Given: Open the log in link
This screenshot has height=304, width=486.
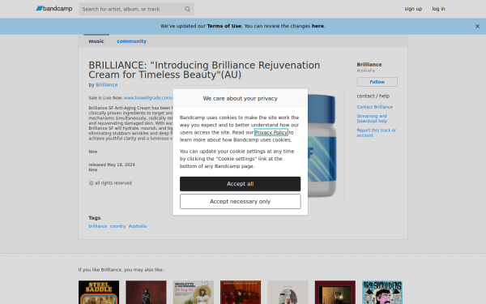Looking at the screenshot, I should 438,9.
